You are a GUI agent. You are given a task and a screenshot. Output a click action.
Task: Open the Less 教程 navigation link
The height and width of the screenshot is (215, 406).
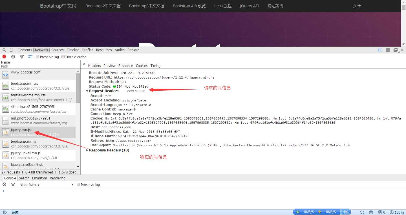223,6
